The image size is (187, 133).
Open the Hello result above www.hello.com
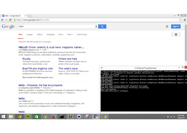click(22, 99)
